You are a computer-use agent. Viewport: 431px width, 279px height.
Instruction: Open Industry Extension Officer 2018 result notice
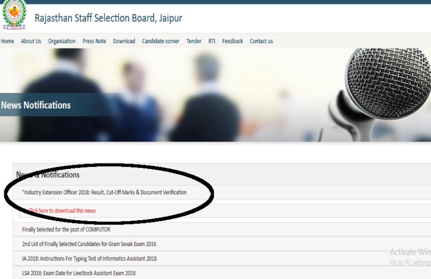click(104, 192)
